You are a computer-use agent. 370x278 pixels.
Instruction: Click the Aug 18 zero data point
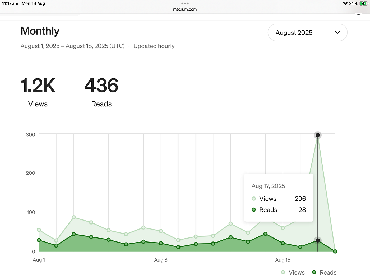[x=335, y=251]
